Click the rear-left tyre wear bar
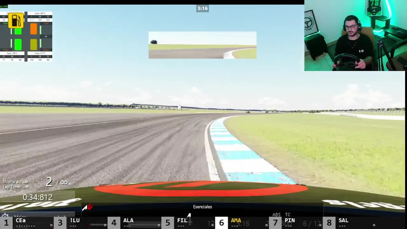The height and width of the screenshot is (229, 407). pyautogui.click(x=11, y=43)
